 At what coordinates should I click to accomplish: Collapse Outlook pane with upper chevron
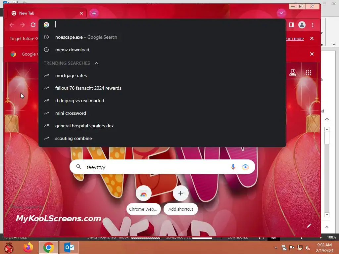[327, 119]
